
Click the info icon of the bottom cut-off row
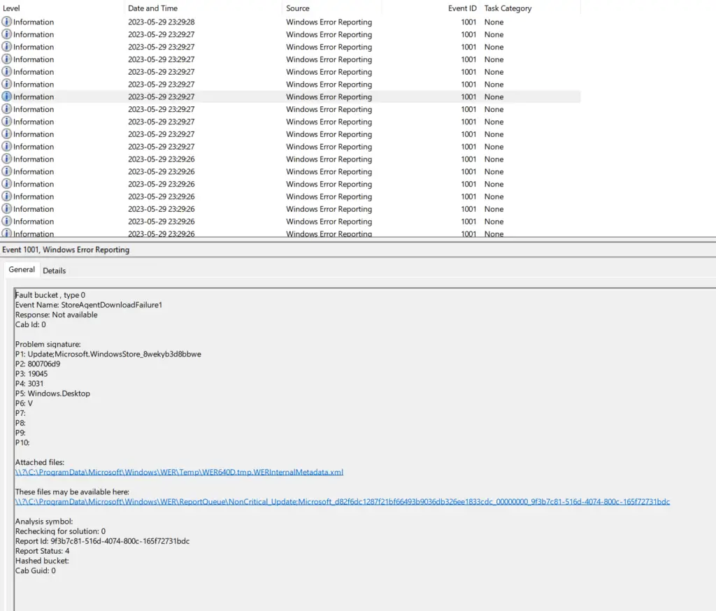click(7, 233)
